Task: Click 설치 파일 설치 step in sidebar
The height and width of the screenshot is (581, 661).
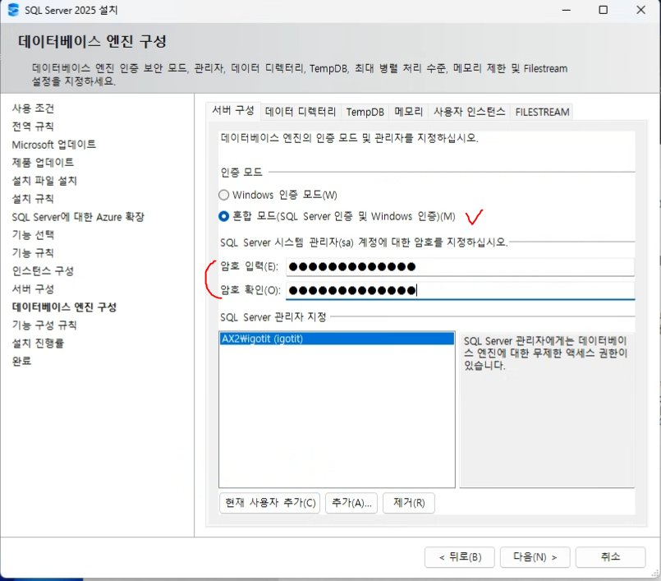Action: coord(44,181)
